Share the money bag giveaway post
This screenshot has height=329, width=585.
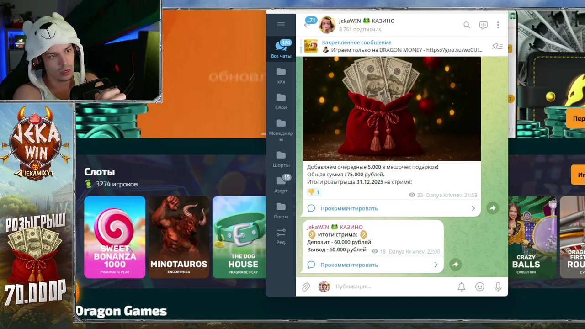[493, 208]
